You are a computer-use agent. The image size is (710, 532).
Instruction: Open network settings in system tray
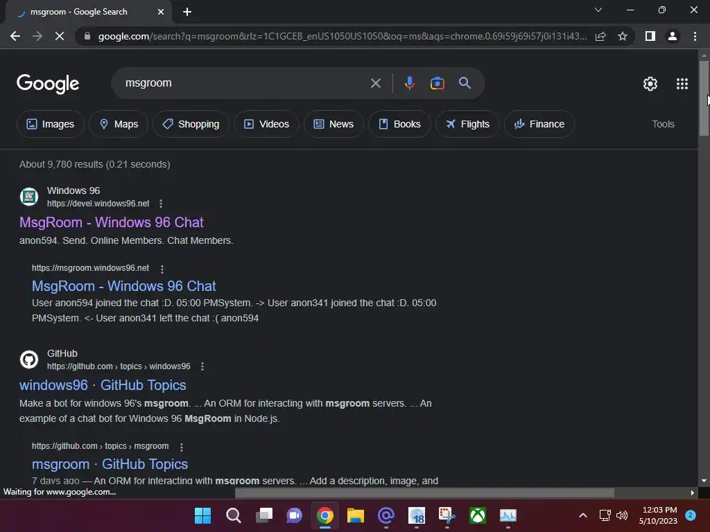coord(605,515)
